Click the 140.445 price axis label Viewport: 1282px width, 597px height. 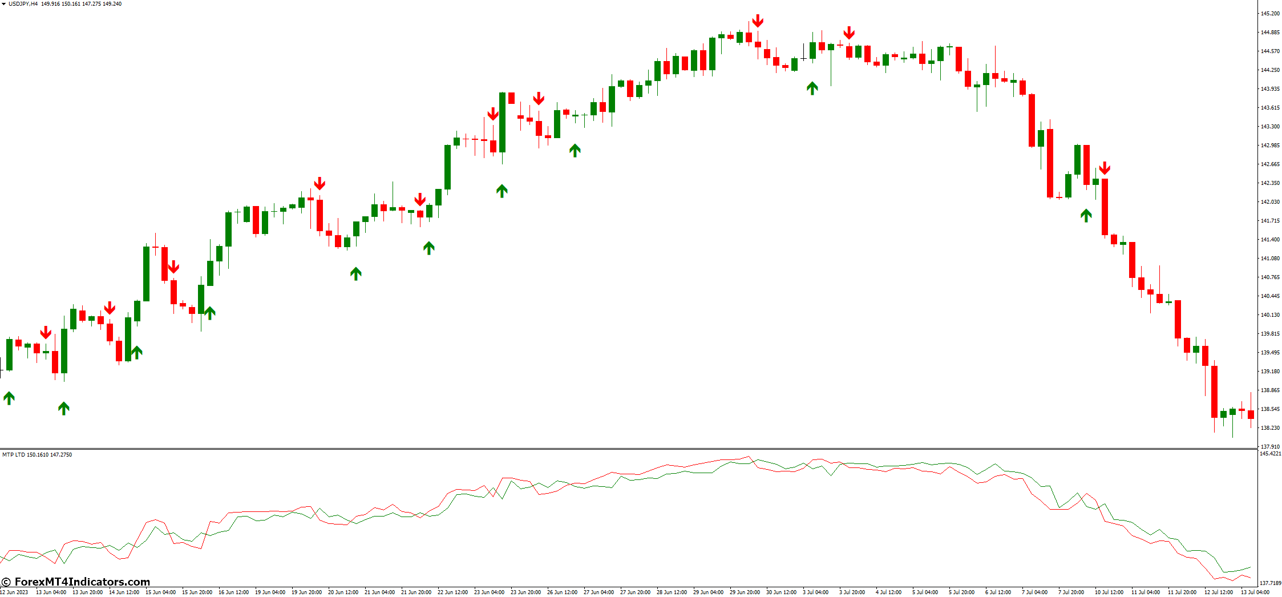click(1269, 296)
